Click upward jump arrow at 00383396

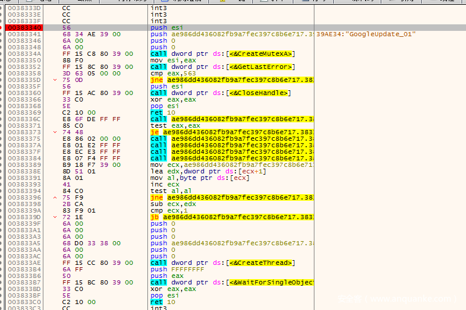point(55,197)
